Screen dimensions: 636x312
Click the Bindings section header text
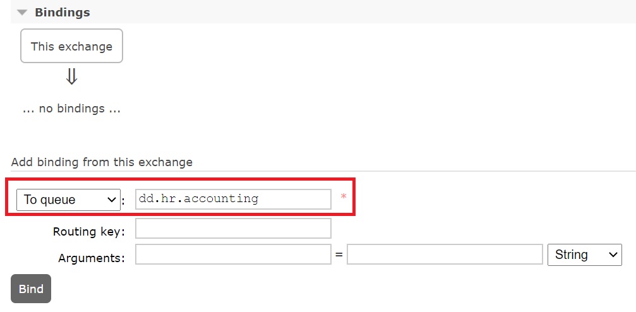62,13
